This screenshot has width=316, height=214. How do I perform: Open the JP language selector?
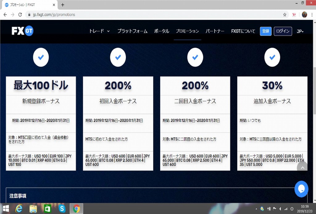click(300, 31)
